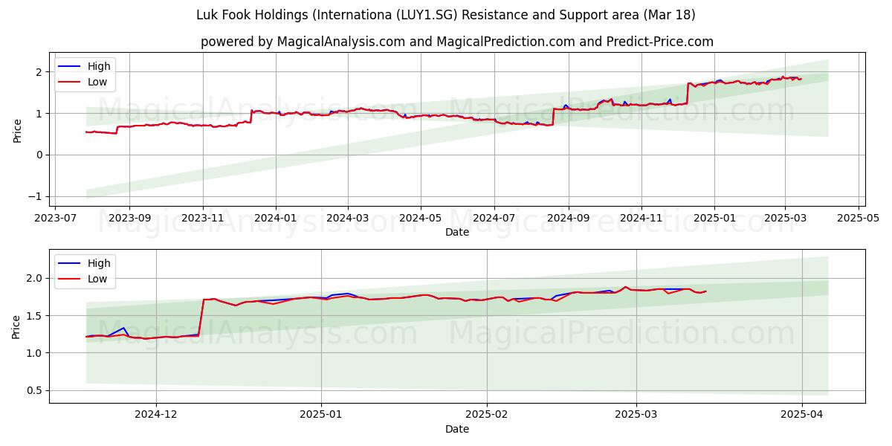Click the 2024-03 tick label
Viewport: 892px width, 446px height.
pos(348,219)
